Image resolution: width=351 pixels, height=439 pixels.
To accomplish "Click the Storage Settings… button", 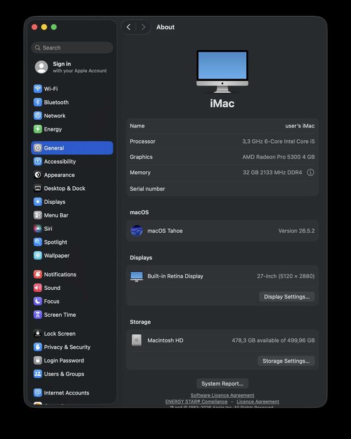I will click(286, 361).
